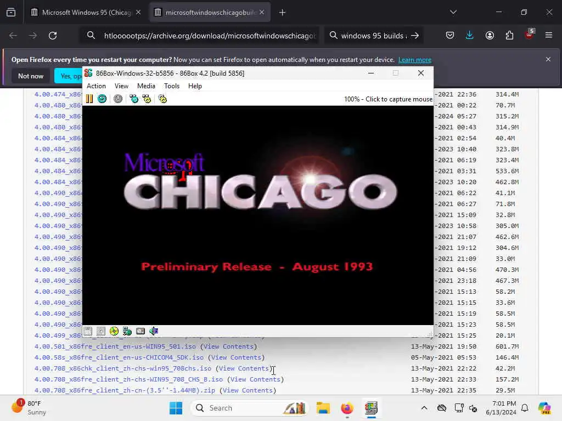Image resolution: width=562 pixels, height=421 pixels.
Task: Save page to Pocket
Action: 450,36
